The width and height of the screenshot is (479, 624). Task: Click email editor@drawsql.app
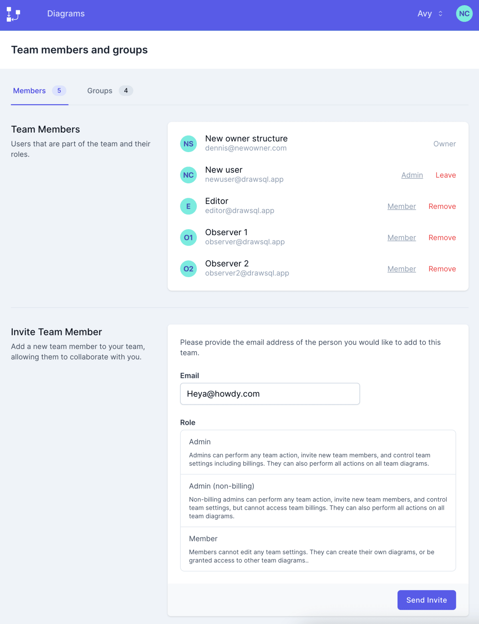click(x=239, y=210)
